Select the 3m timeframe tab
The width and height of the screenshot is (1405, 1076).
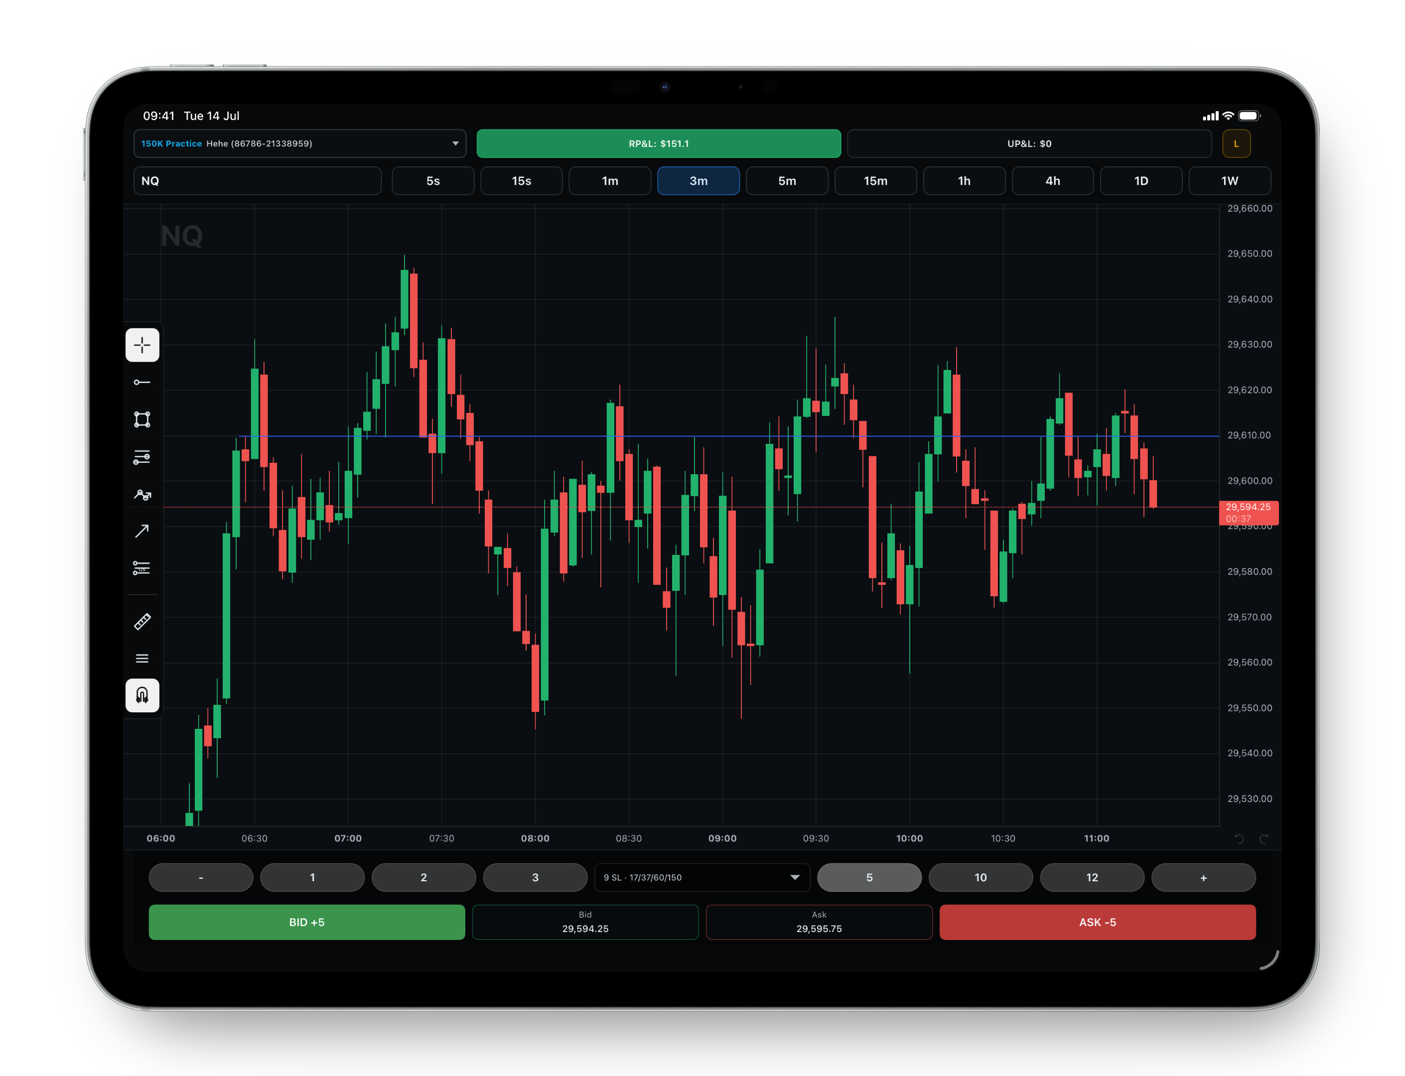tap(699, 181)
